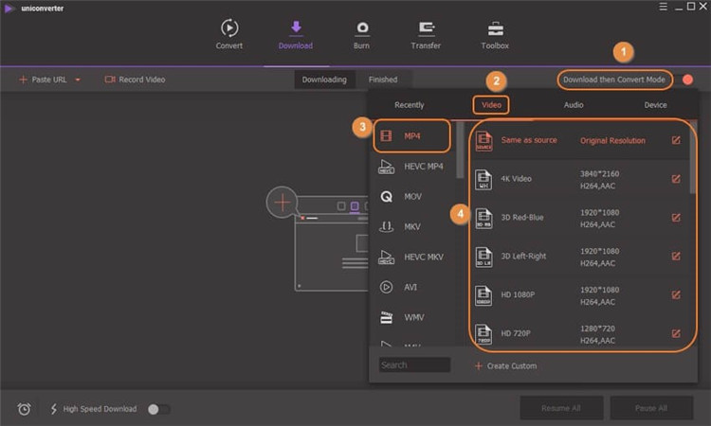Switch to the Downloading tab
This screenshot has height=426, width=711.
(324, 80)
